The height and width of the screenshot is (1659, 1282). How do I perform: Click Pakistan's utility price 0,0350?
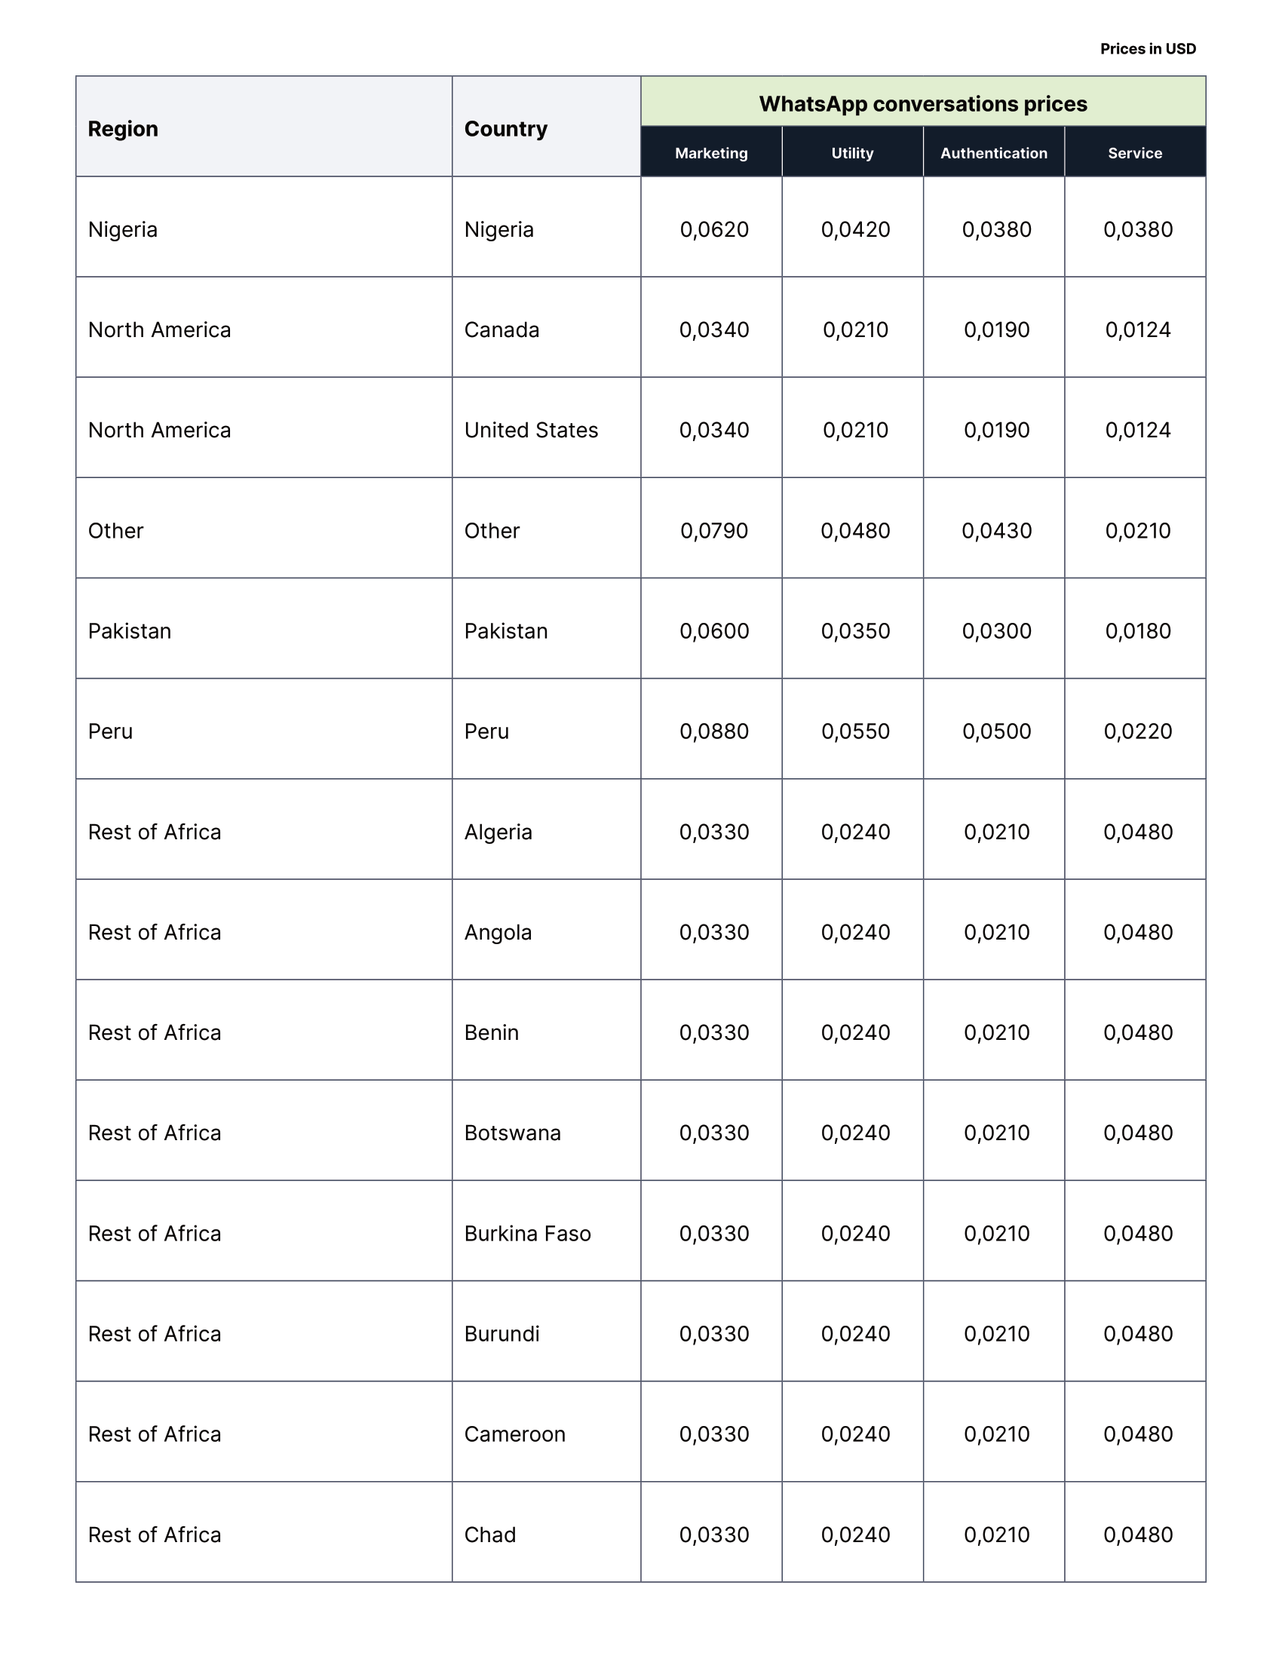coord(855,631)
